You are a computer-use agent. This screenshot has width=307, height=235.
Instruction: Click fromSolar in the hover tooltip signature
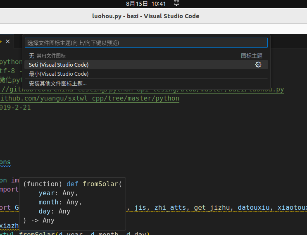[100, 184]
